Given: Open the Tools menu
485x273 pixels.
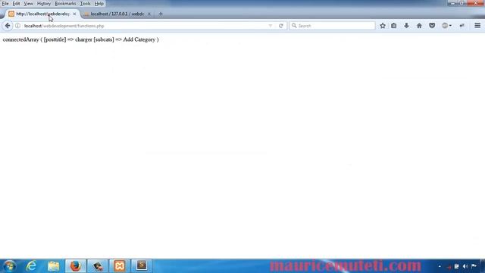Looking at the screenshot, I should (x=86, y=4).
